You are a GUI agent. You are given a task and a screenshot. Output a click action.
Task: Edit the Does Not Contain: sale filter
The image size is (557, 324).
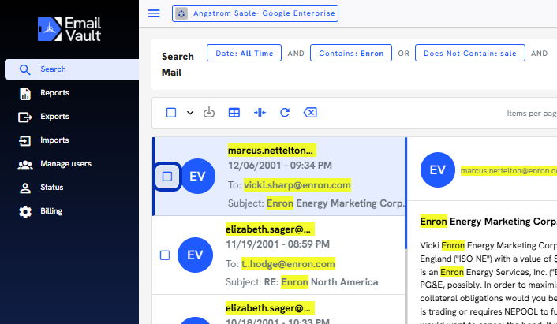tap(470, 54)
